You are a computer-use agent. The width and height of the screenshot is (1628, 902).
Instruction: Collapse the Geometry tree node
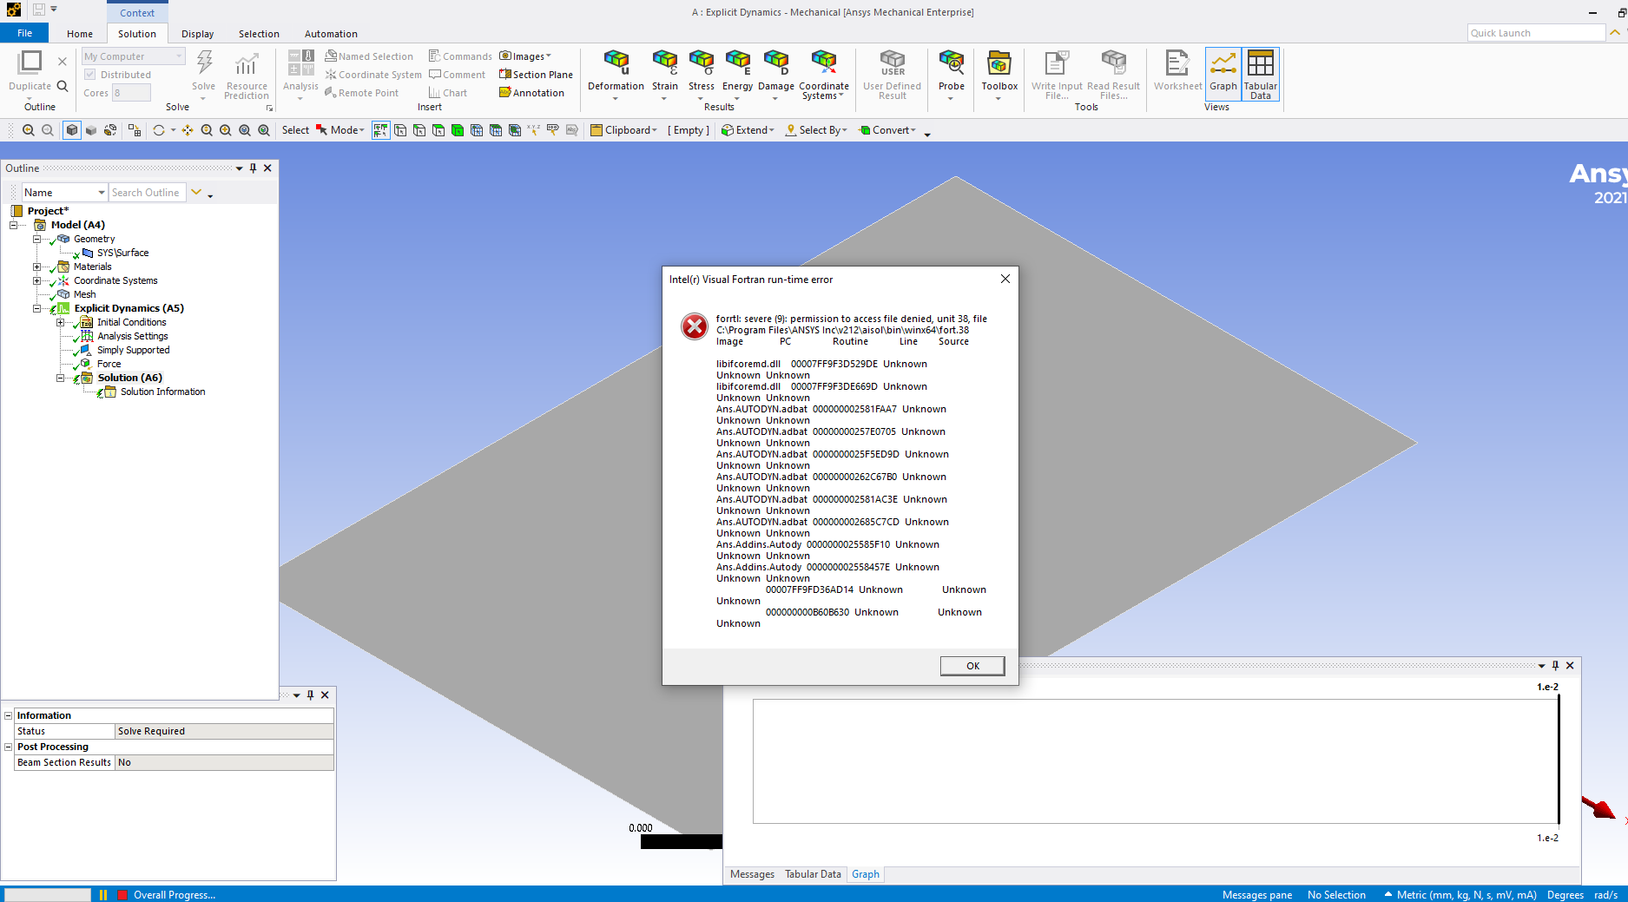[x=37, y=239]
